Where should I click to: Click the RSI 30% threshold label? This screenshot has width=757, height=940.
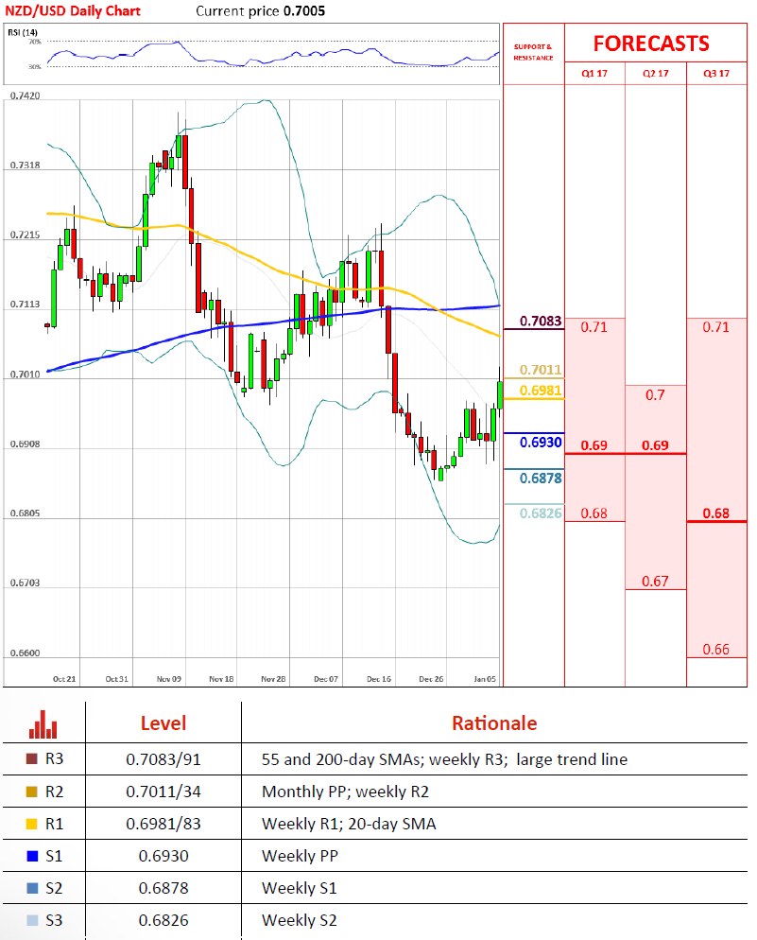[35, 66]
